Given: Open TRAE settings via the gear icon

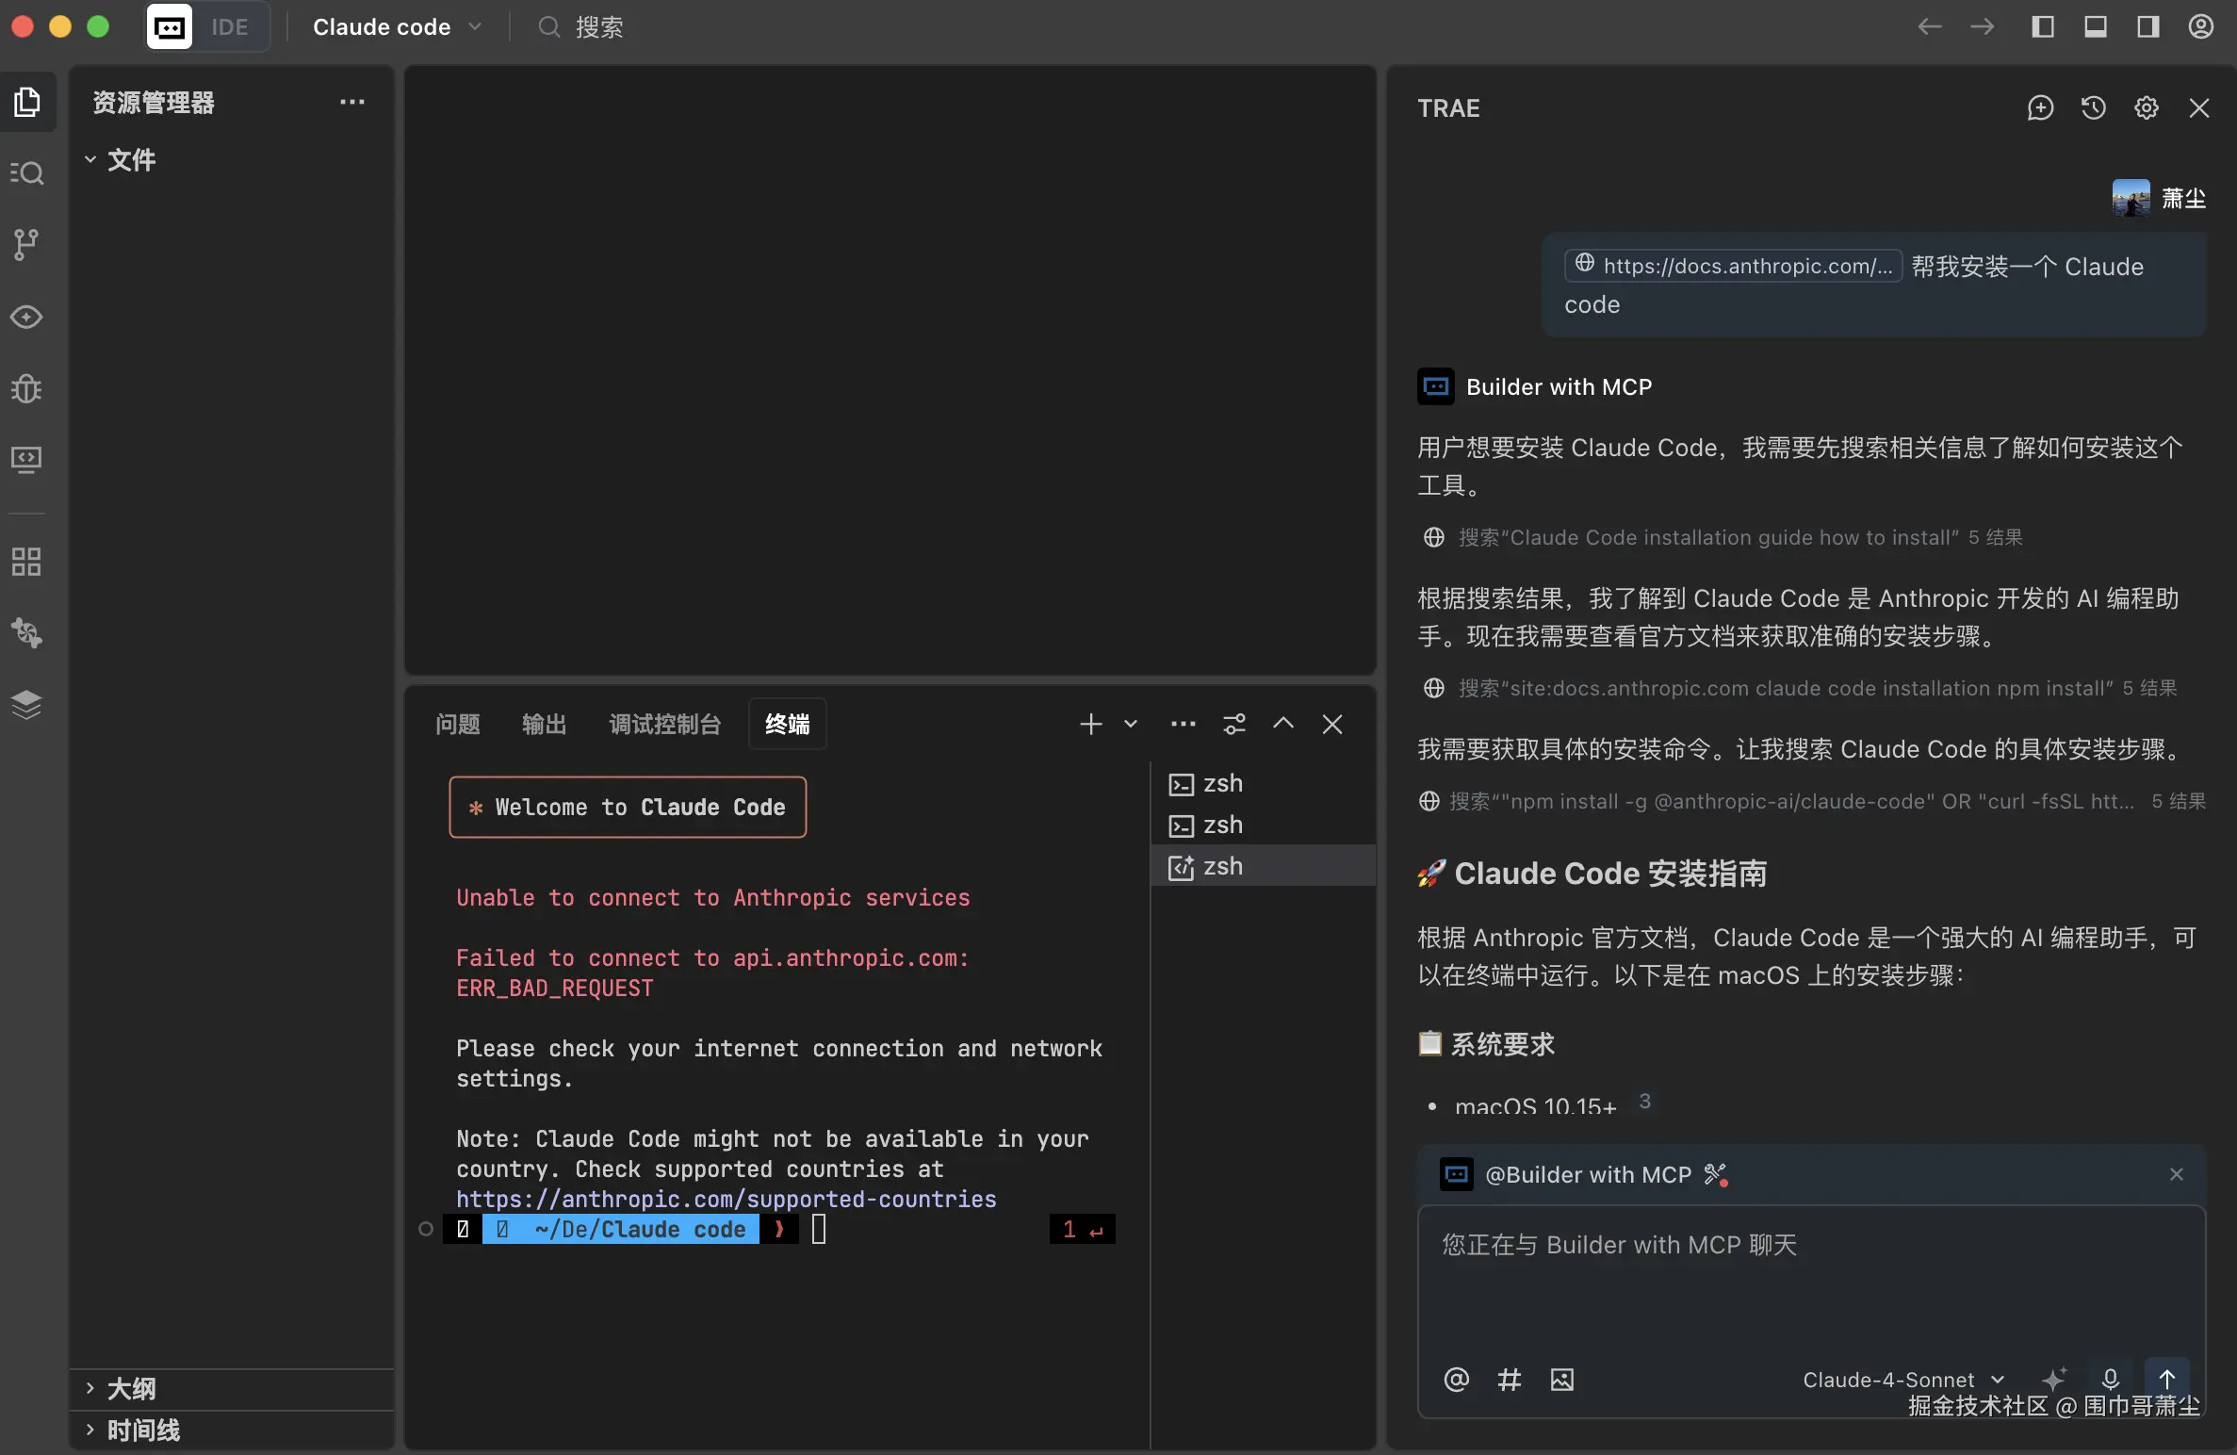Looking at the screenshot, I should (x=2146, y=107).
